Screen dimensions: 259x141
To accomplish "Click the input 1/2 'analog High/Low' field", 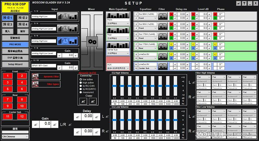I will pyautogui.click(x=44, y=16).
